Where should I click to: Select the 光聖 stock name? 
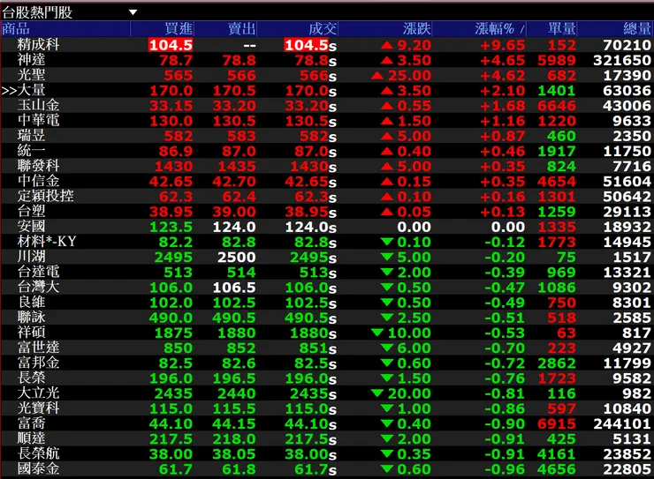31,75
